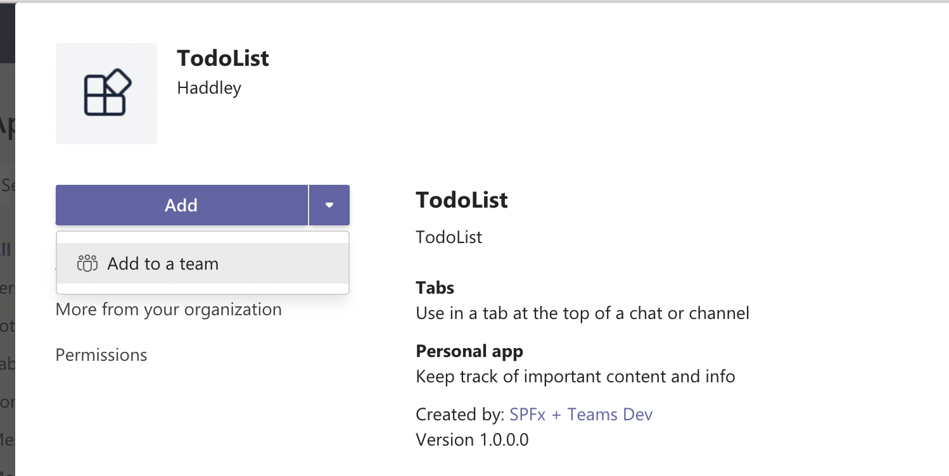Open "More from your organization"

pyautogui.click(x=169, y=310)
